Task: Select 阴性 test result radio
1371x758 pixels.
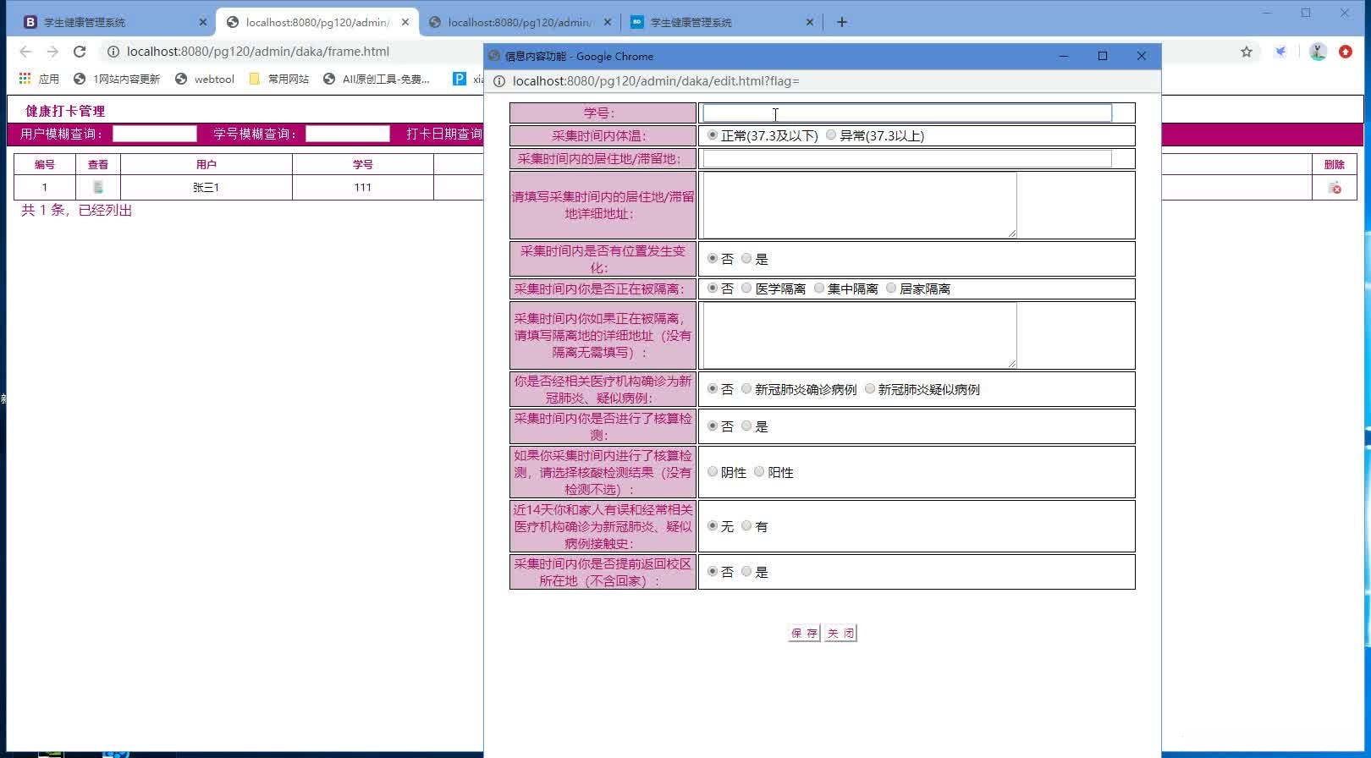Action: (x=713, y=471)
